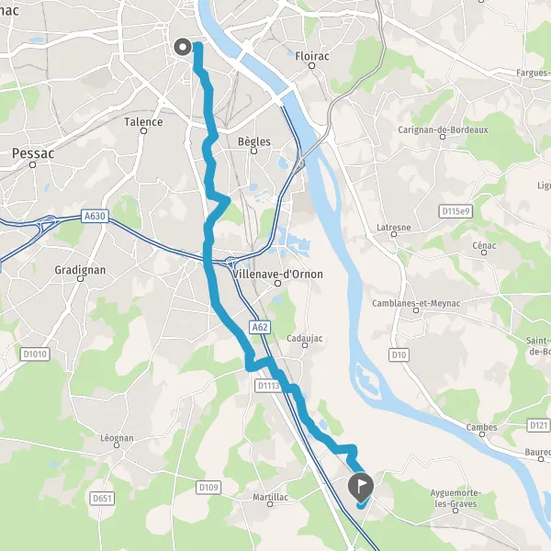Click the Pessac city label

[x=33, y=153]
